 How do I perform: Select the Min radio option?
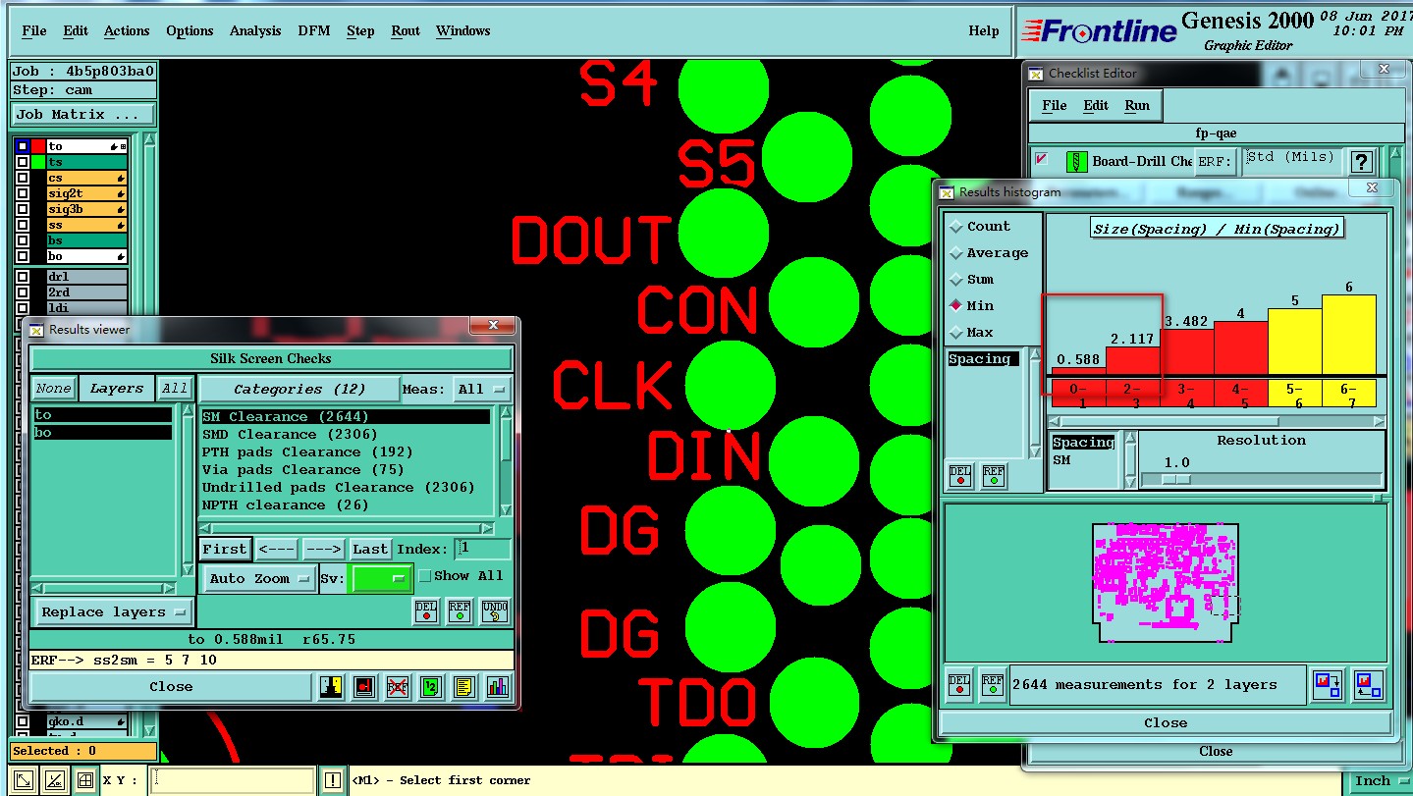tap(956, 306)
